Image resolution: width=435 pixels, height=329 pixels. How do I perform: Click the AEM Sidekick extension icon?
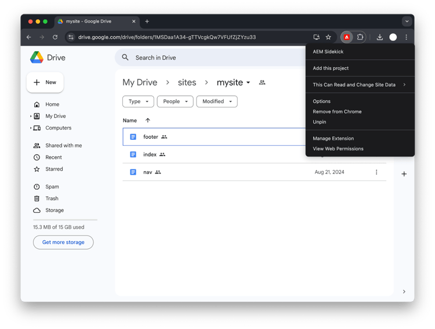pyautogui.click(x=347, y=37)
